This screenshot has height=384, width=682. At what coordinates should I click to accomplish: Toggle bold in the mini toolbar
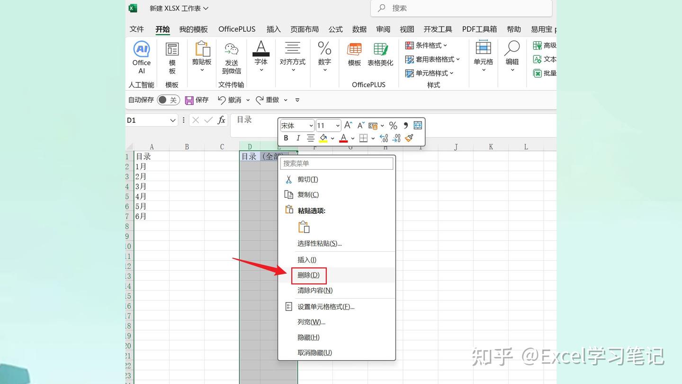(x=286, y=138)
